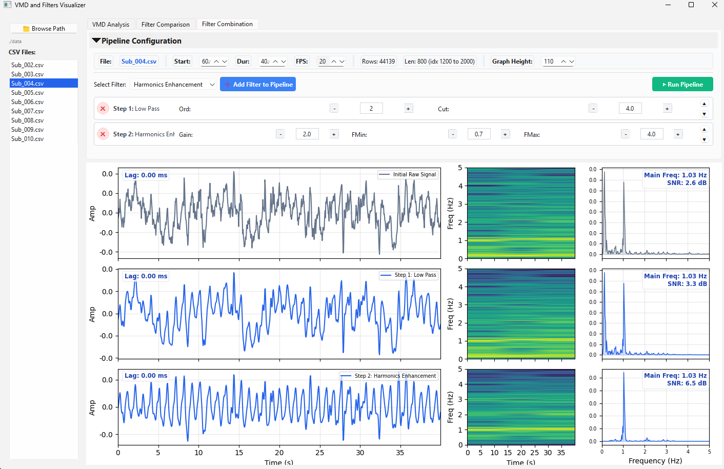Decrease Harmonics Gain value
The width and height of the screenshot is (724, 469).
(x=280, y=134)
